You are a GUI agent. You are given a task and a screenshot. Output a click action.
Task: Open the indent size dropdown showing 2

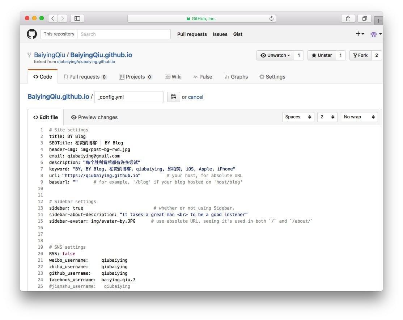tap(327, 117)
